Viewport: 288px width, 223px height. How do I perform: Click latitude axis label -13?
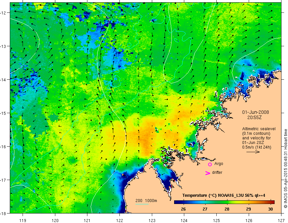coord(3,46)
